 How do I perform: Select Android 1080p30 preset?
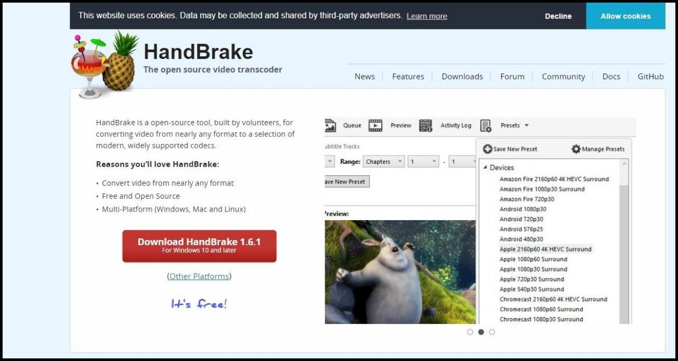(x=523, y=209)
